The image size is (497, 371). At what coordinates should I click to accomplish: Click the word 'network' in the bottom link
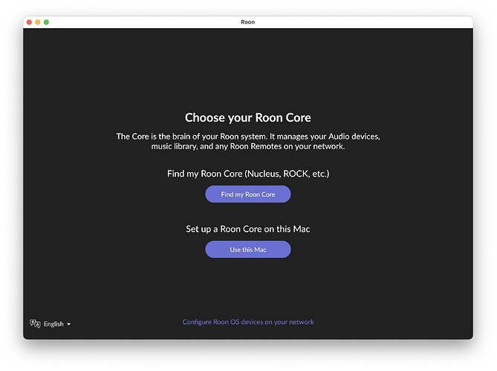point(301,322)
